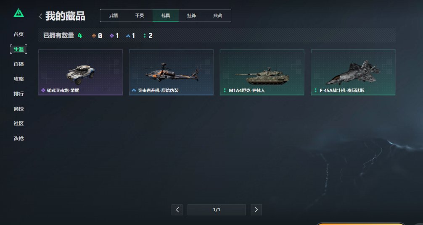Open the 突击直升机-原始伪装 helicopter card
Image resolution: width=423 pixels, height=225 pixels.
point(171,72)
